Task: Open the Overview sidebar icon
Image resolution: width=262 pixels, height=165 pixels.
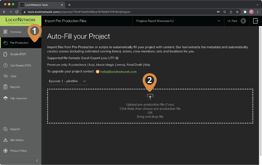Action: pyautogui.click(x=5, y=32)
